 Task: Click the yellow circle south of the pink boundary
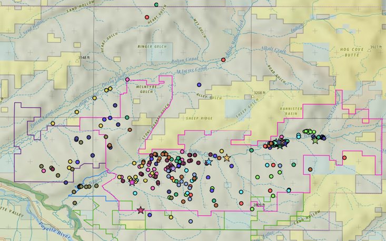pos(171,217)
